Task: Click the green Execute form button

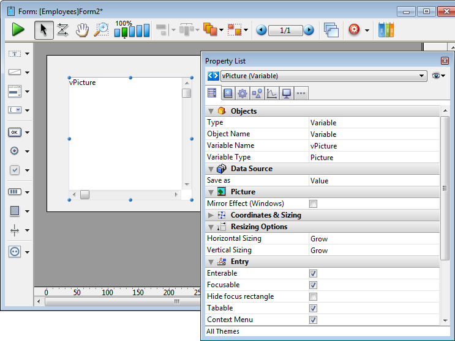Action: (18, 29)
